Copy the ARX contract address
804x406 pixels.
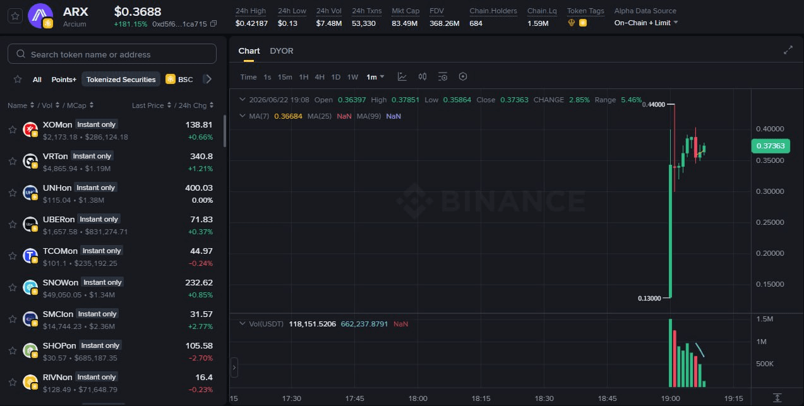(x=213, y=24)
